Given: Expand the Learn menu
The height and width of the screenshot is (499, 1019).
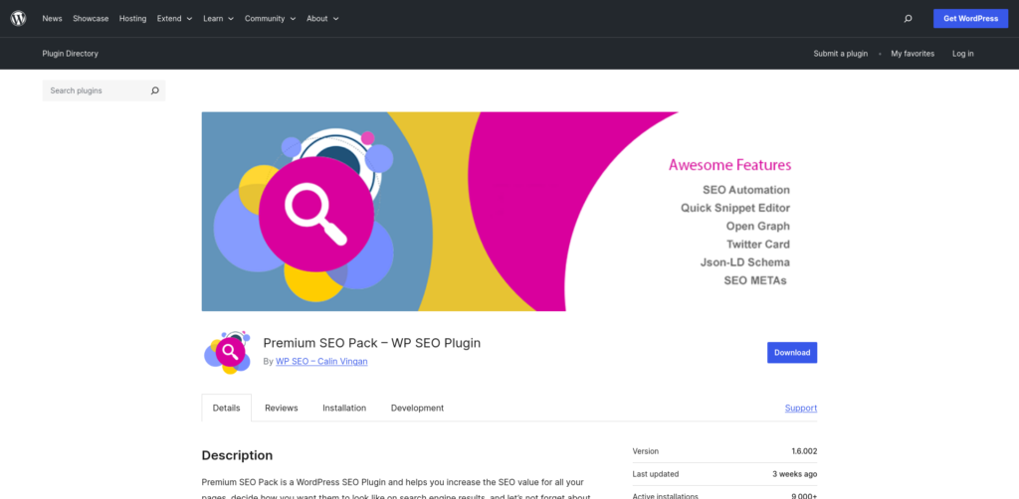Looking at the screenshot, I should pos(218,18).
